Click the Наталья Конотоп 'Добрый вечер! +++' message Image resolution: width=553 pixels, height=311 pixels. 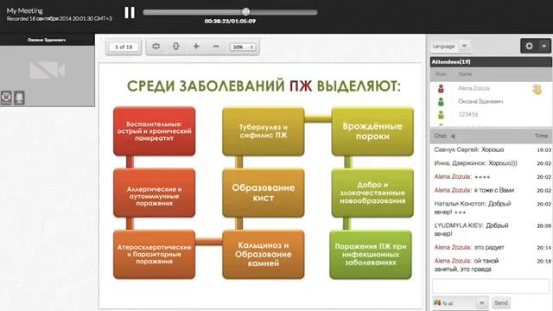click(x=473, y=207)
